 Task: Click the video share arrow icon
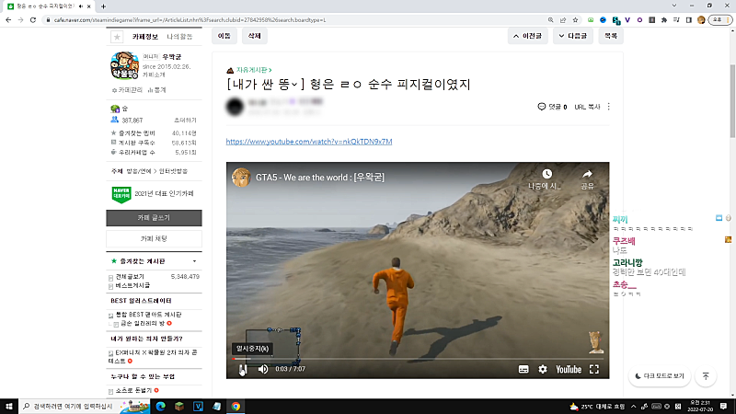[587, 173]
